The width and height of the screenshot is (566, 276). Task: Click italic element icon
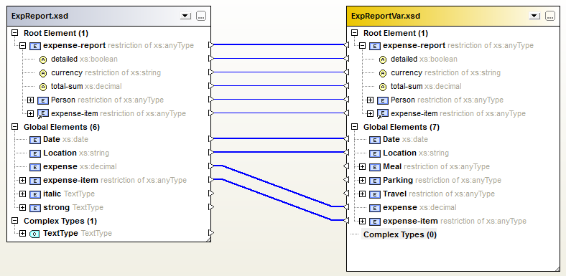(x=35, y=194)
